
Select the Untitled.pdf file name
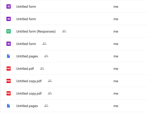pos(25,69)
